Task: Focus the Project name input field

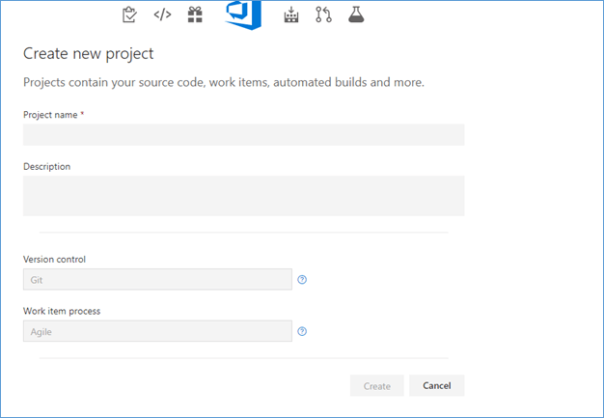Action: tap(243, 134)
